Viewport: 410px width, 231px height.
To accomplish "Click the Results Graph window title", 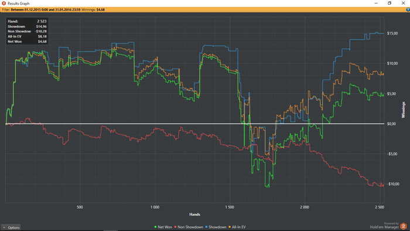I will coord(19,4).
